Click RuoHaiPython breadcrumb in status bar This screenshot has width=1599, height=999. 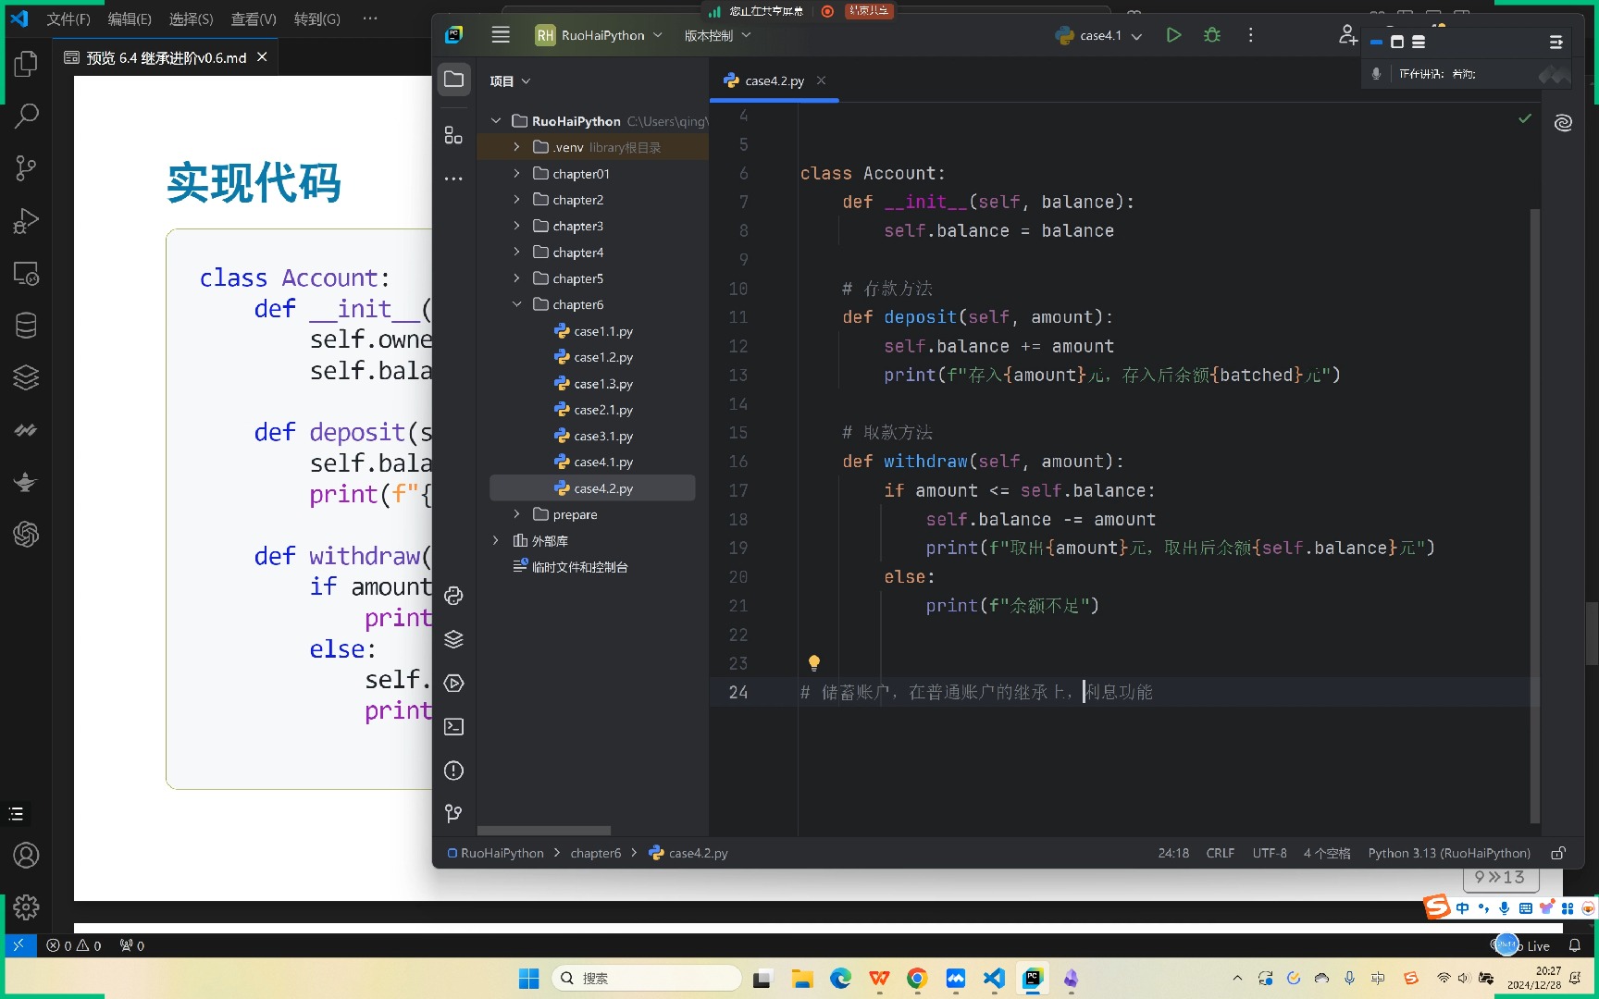496,853
